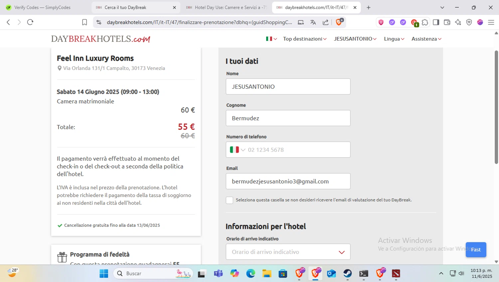Viewport: 499px width, 282px height.
Task: Expand the Italian flag country selector in header
Action: tap(271, 39)
